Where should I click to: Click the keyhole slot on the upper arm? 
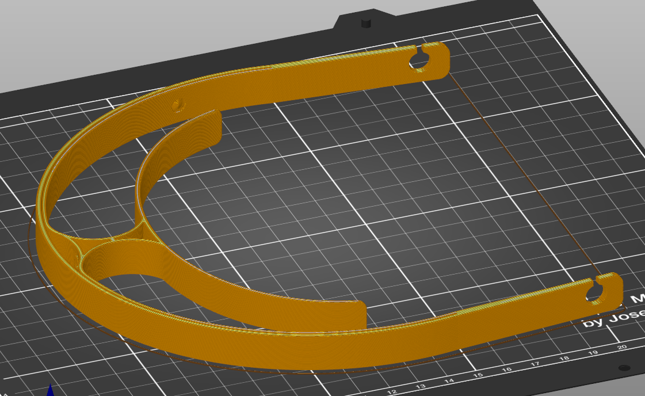pyautogui.click(x=419, y=59)
